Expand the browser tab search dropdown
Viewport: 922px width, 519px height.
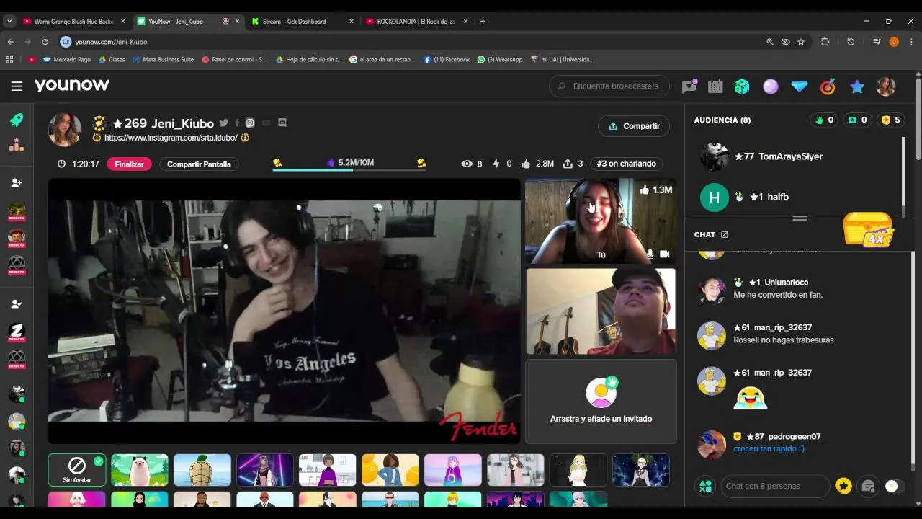pos(9,22)
